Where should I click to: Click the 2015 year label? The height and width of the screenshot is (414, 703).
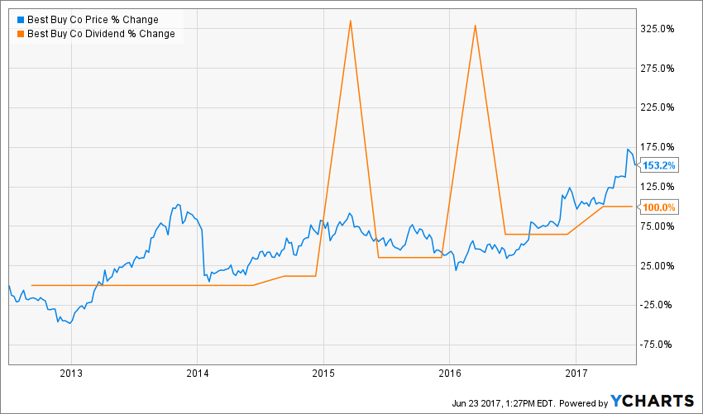point(323,374)
